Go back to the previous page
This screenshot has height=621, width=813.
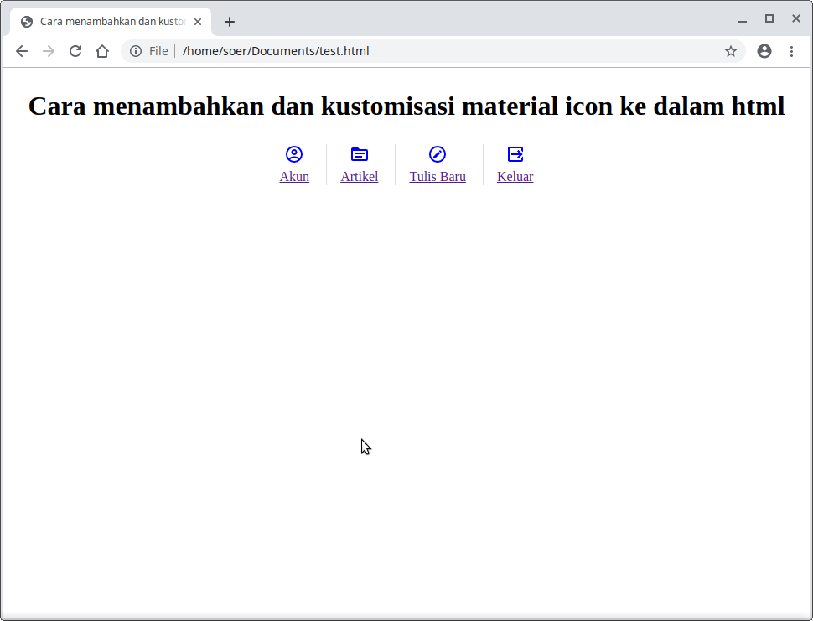22,51
